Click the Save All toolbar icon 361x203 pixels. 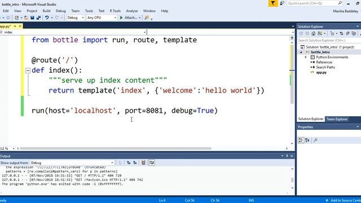[x=38, y=17]
